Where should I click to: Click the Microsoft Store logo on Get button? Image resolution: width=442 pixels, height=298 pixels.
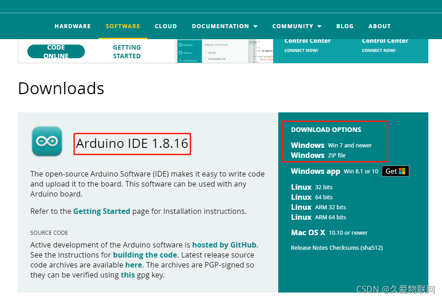[402, 171]
